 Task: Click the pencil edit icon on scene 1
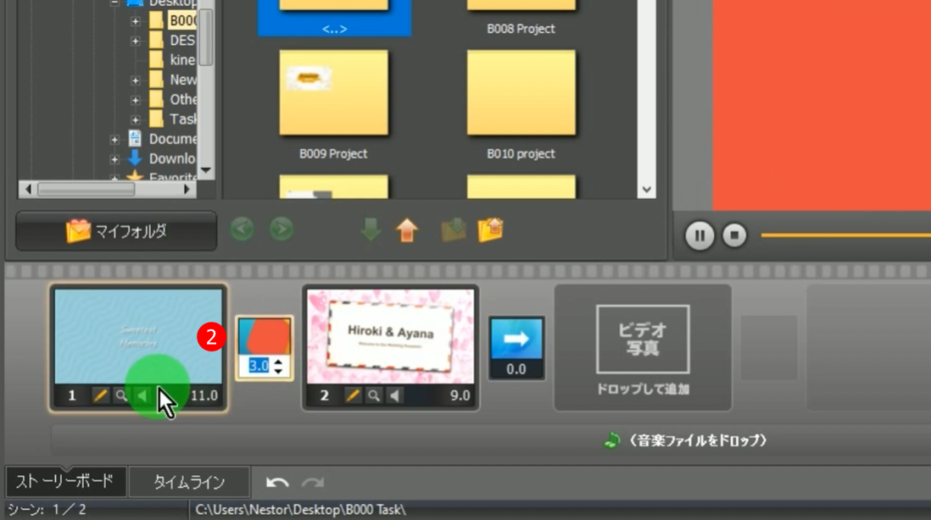(x=100, y=396)
